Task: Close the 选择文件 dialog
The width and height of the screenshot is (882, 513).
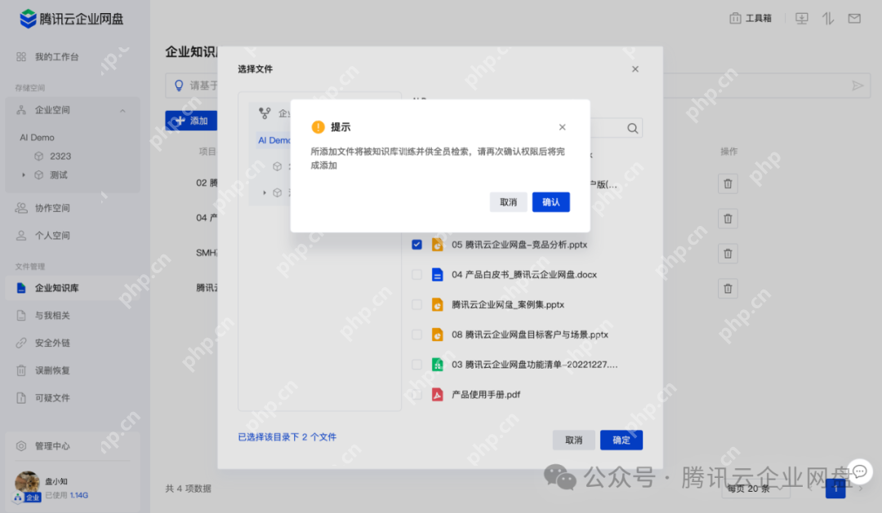Action: (635, 69)
